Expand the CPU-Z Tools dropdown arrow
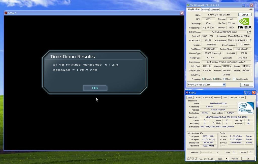 coord(227,159)
